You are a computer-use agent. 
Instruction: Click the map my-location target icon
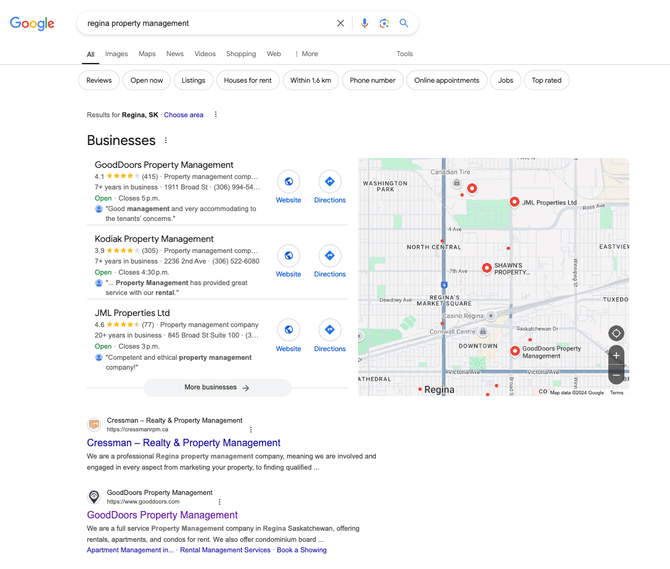point(616,333)
